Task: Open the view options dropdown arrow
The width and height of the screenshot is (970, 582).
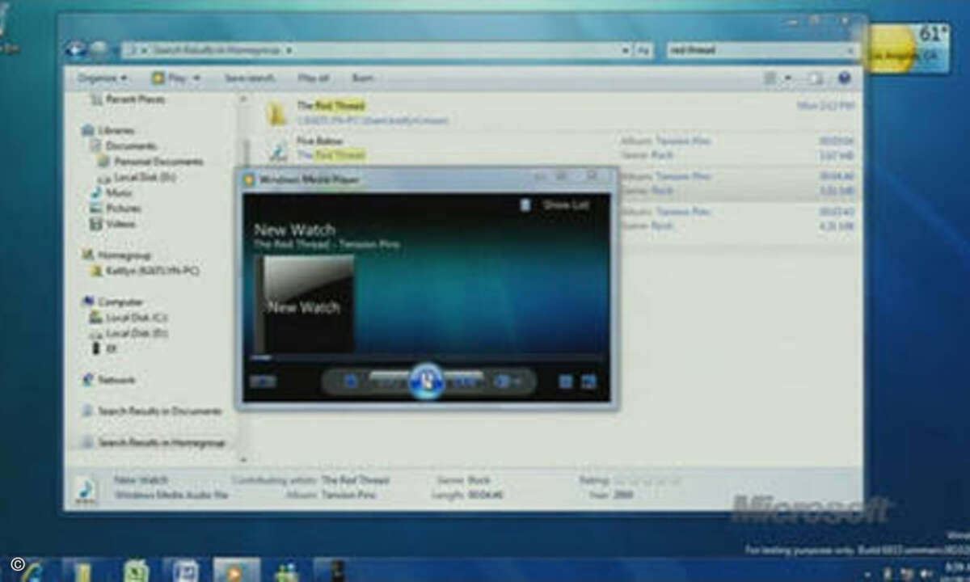Action: 788,78
